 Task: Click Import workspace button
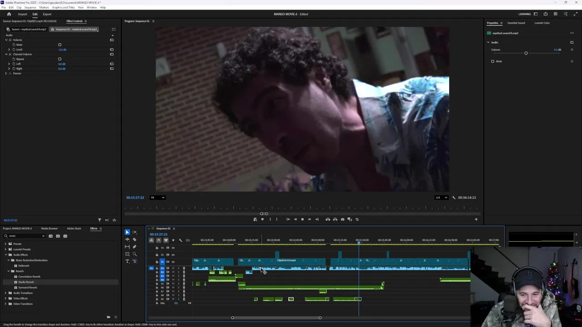coord(22,14)
